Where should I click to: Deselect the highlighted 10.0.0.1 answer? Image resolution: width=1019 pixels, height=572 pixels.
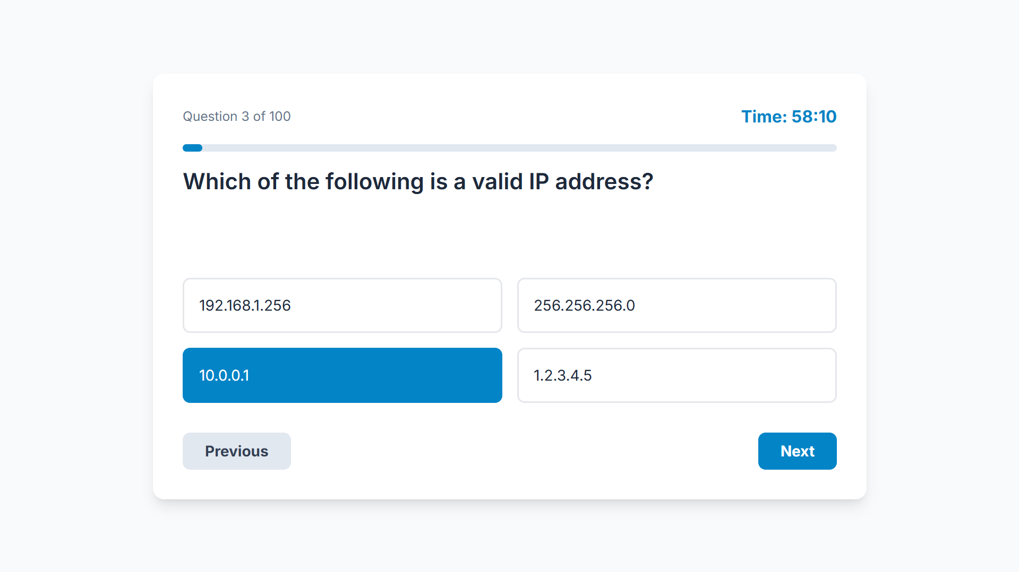tap(342, 375)
